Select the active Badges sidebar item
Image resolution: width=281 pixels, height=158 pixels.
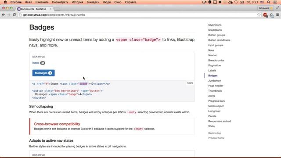tap(213, 75)
